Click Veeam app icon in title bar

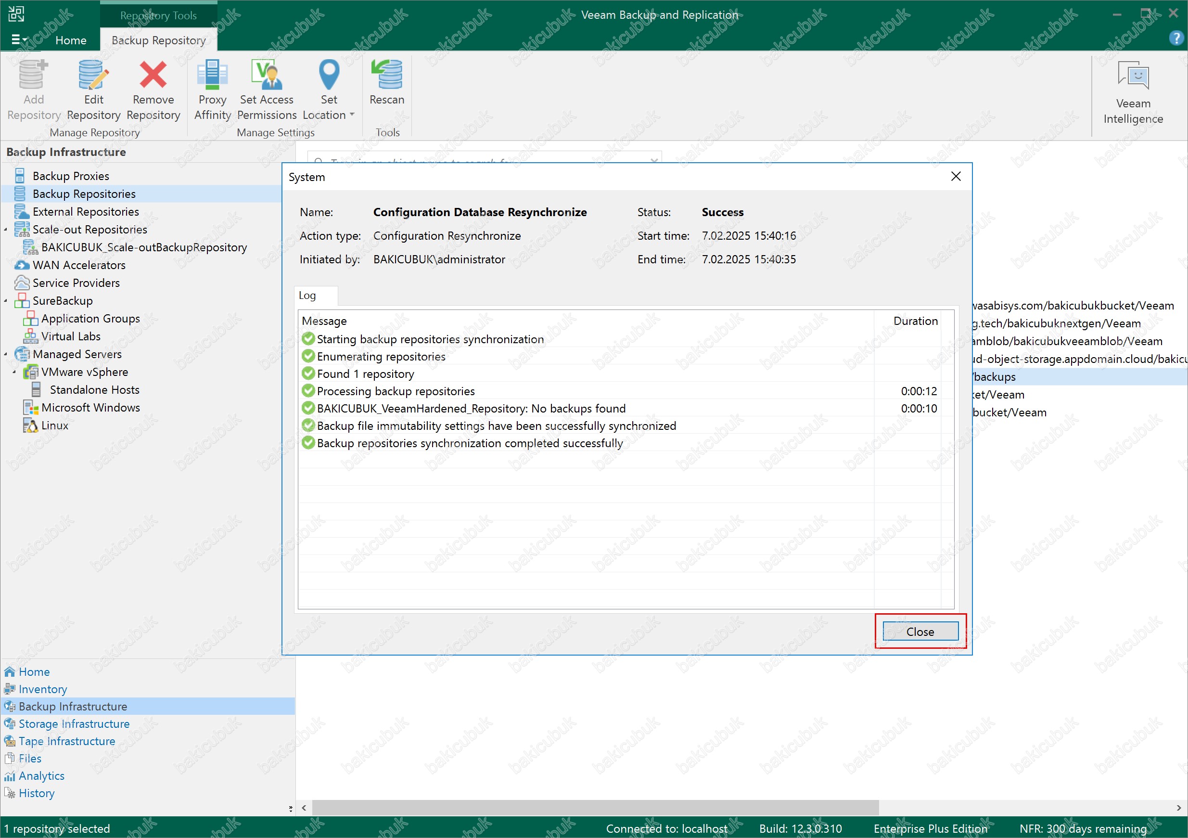coord(16,14)
